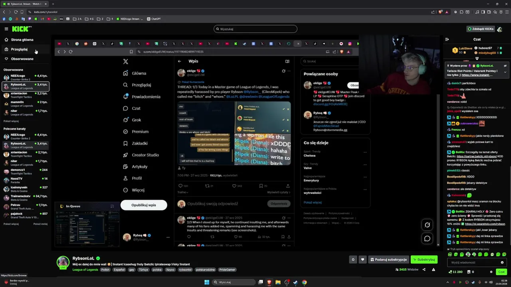This screenshot has height=287, width=511.
Task: Click the green Subskrybuj button
Action: click(424, 259)
